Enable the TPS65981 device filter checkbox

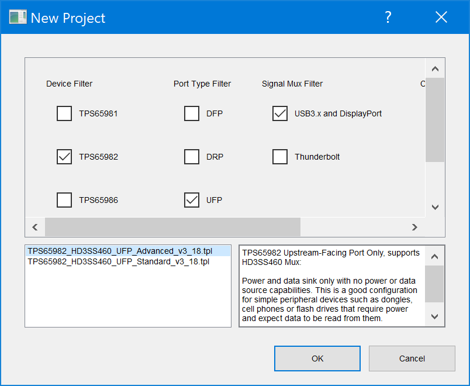(x=64, y=113)
